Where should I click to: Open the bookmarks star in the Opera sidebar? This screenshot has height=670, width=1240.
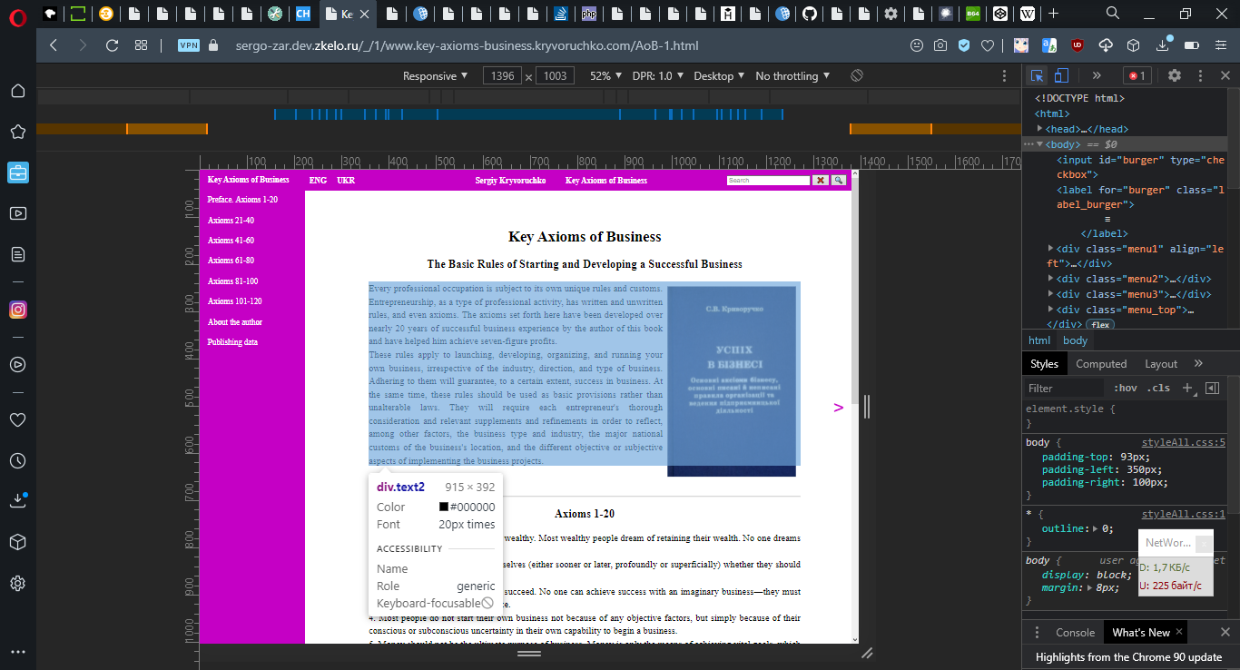17,133
